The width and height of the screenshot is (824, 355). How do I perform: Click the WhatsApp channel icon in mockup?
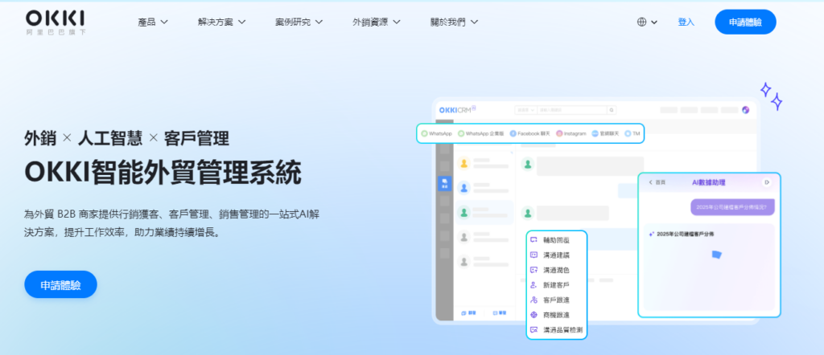tap(424, 133)
